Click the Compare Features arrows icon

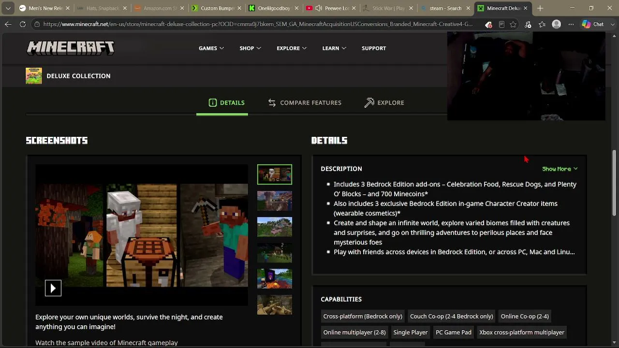click(x=272, y=102)
